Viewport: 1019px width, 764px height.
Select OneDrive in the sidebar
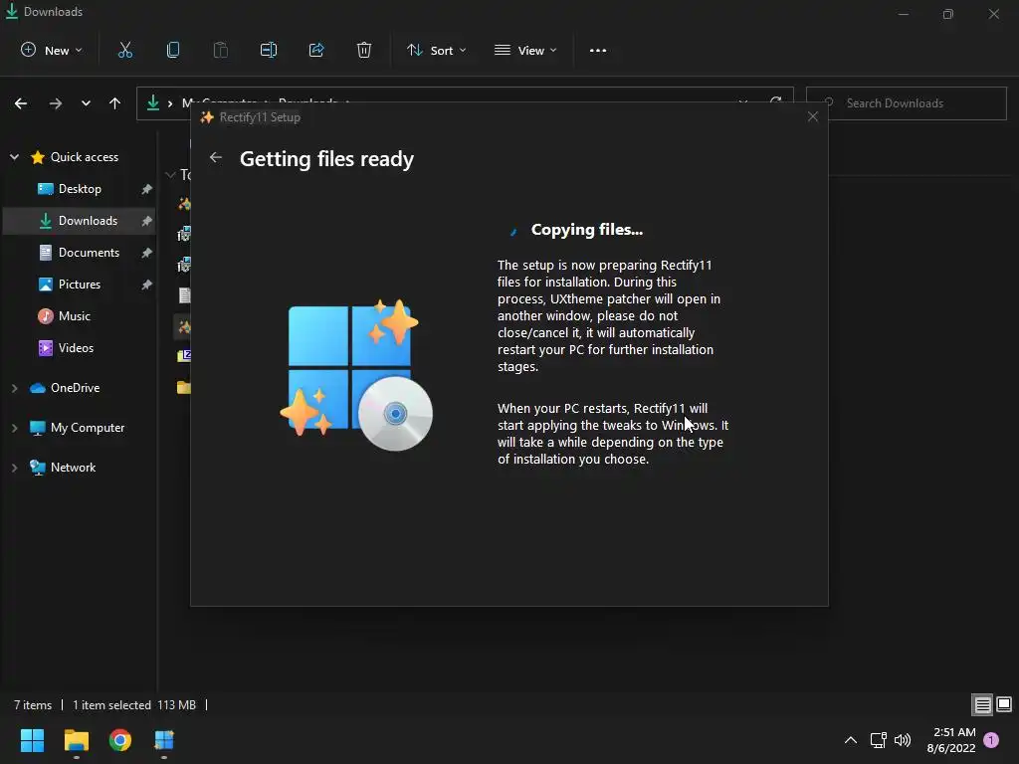pyautogui.click(x=65, y=388)
